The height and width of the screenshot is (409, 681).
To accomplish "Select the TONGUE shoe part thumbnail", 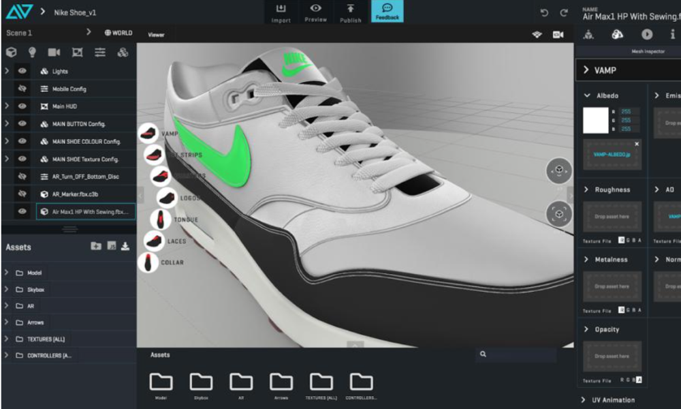I will (160, 219).
